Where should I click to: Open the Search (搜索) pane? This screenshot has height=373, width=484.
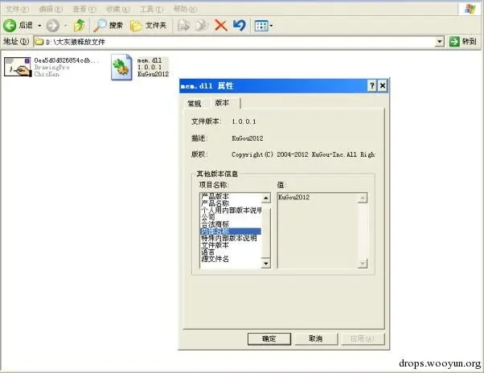pyautogui.click(x=109, y=26)
